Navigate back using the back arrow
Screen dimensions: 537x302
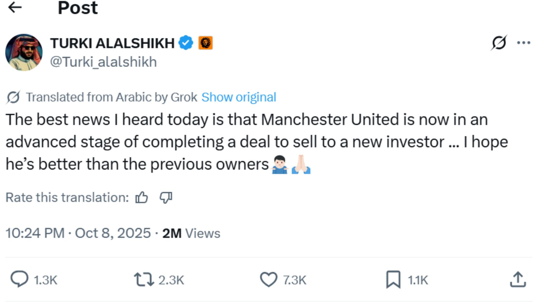click(x=15, y=8)
